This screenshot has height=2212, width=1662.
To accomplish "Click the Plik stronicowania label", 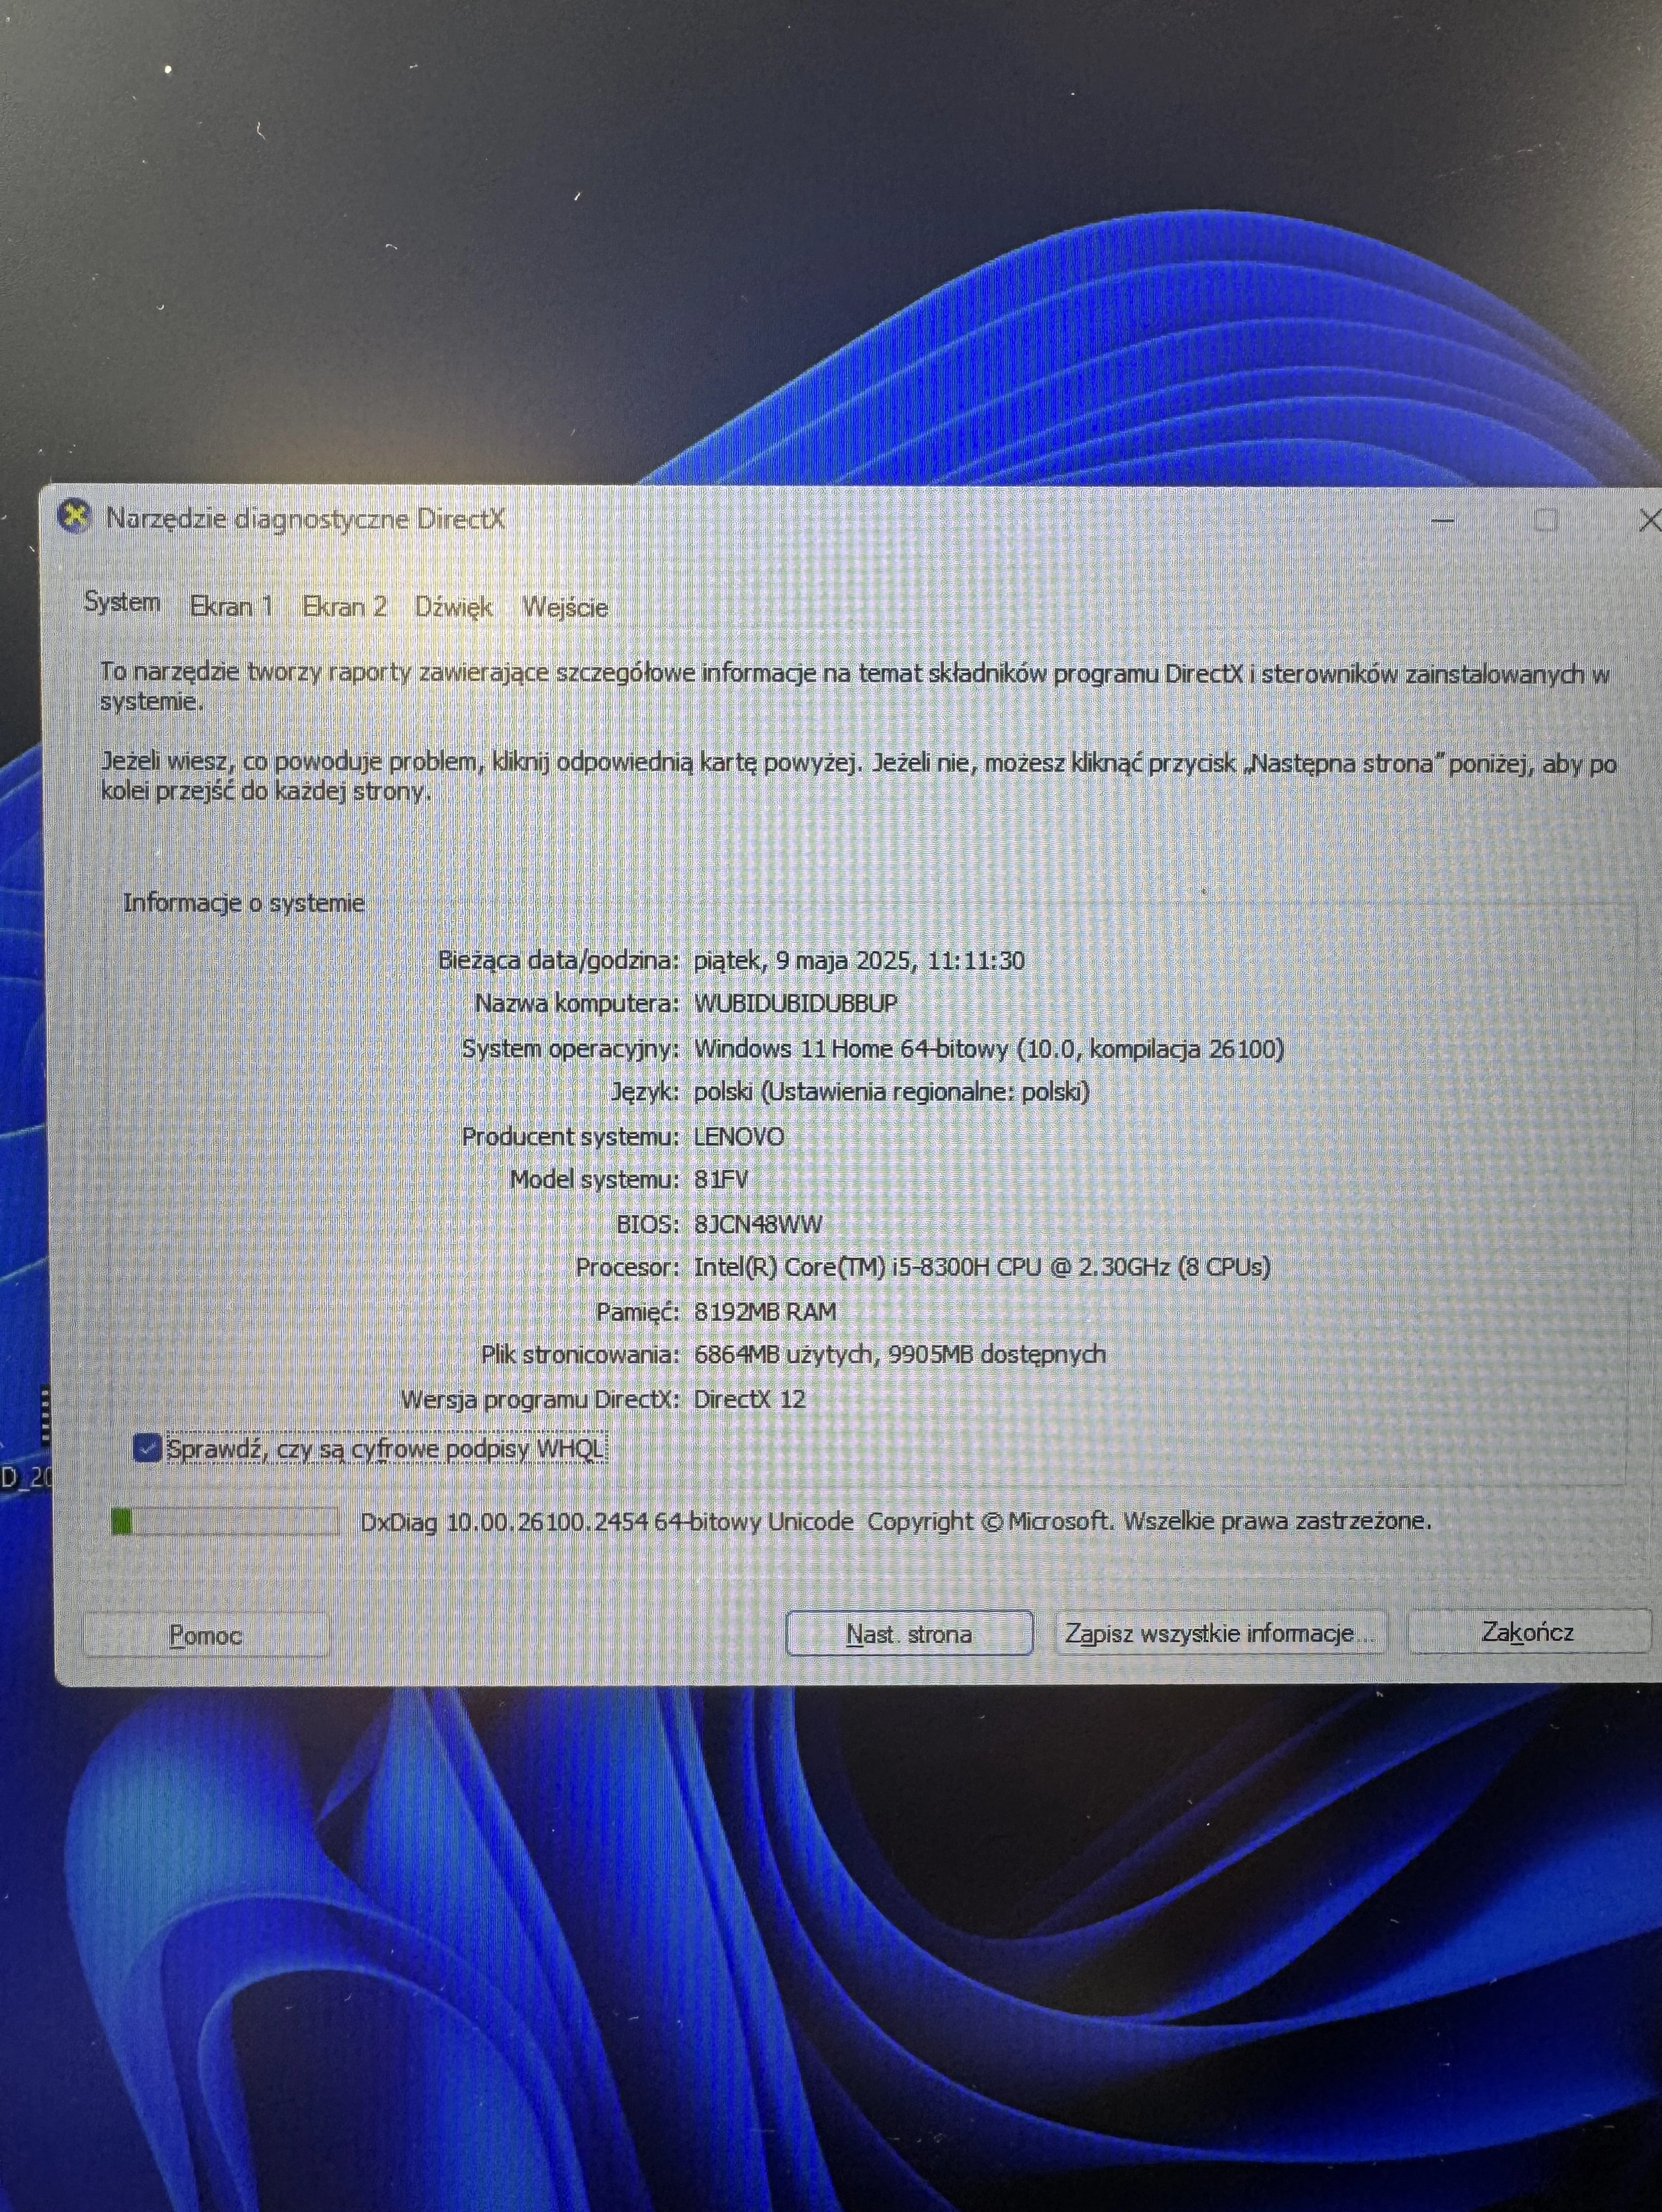I will pos(580,1354).
